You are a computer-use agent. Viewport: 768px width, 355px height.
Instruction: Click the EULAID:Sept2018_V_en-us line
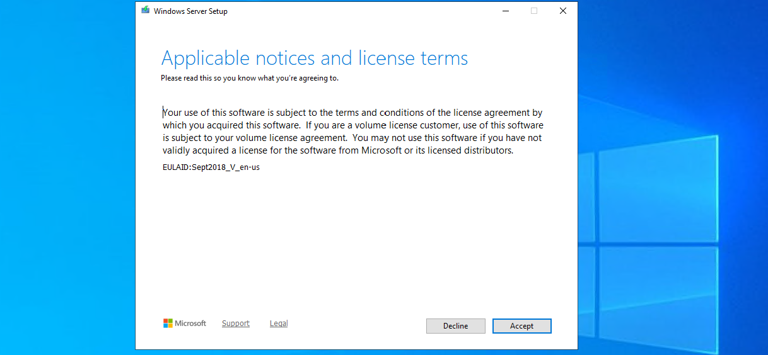click(211, 168)
